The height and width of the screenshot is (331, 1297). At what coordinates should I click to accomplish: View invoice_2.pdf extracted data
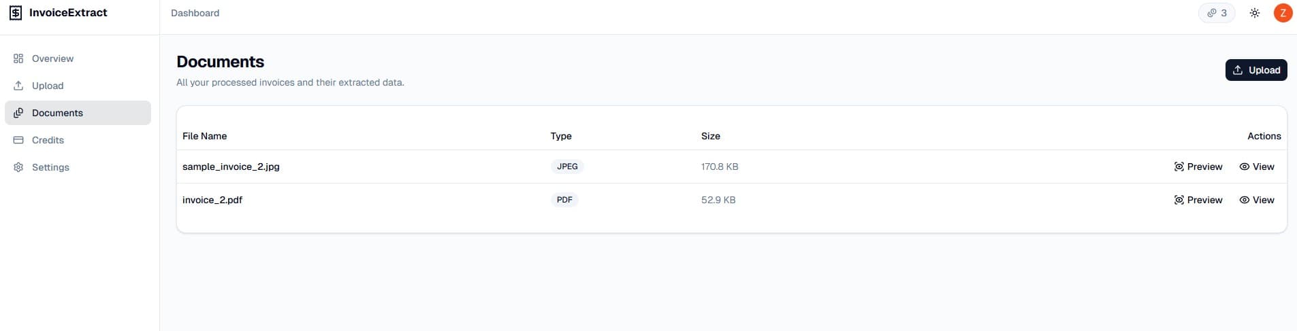point(1256,200)
